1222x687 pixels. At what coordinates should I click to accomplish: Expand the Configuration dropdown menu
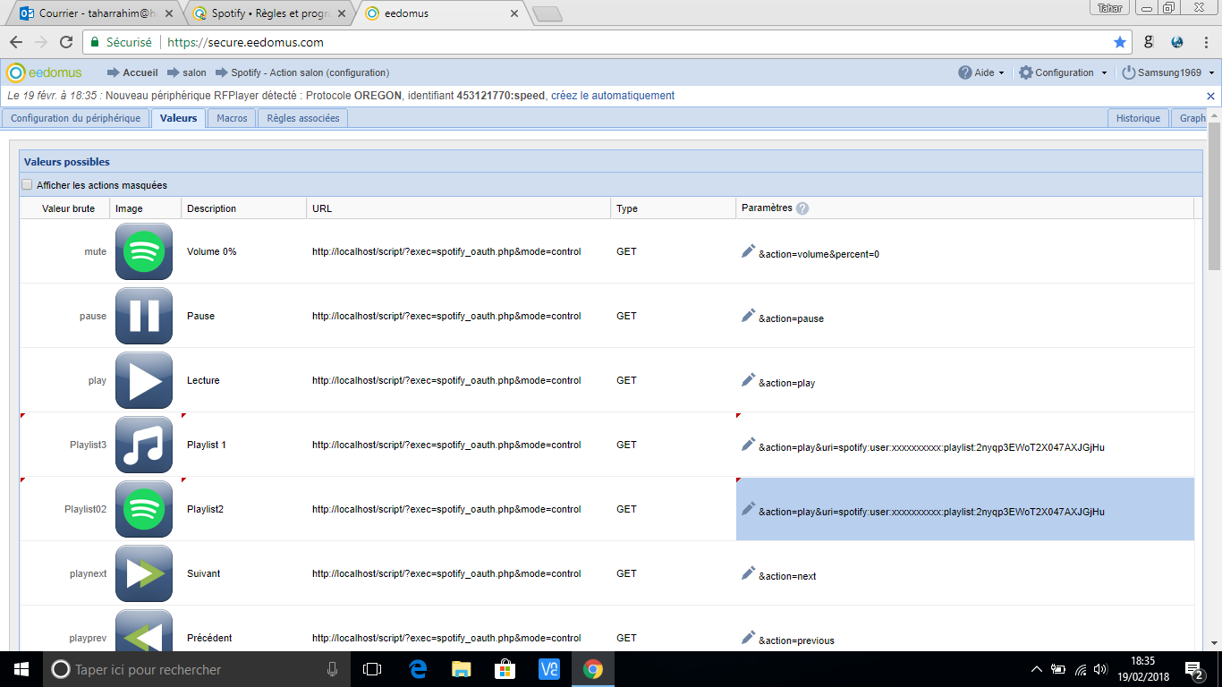[1064, 72]
